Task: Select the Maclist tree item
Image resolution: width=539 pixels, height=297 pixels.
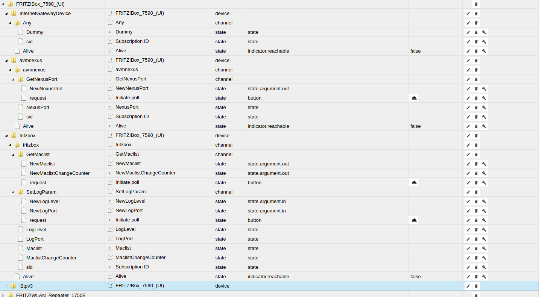Action: coord(34,249)
